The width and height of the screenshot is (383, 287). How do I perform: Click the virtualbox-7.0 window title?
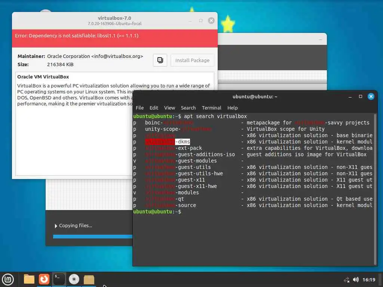[x=114, y=18]
